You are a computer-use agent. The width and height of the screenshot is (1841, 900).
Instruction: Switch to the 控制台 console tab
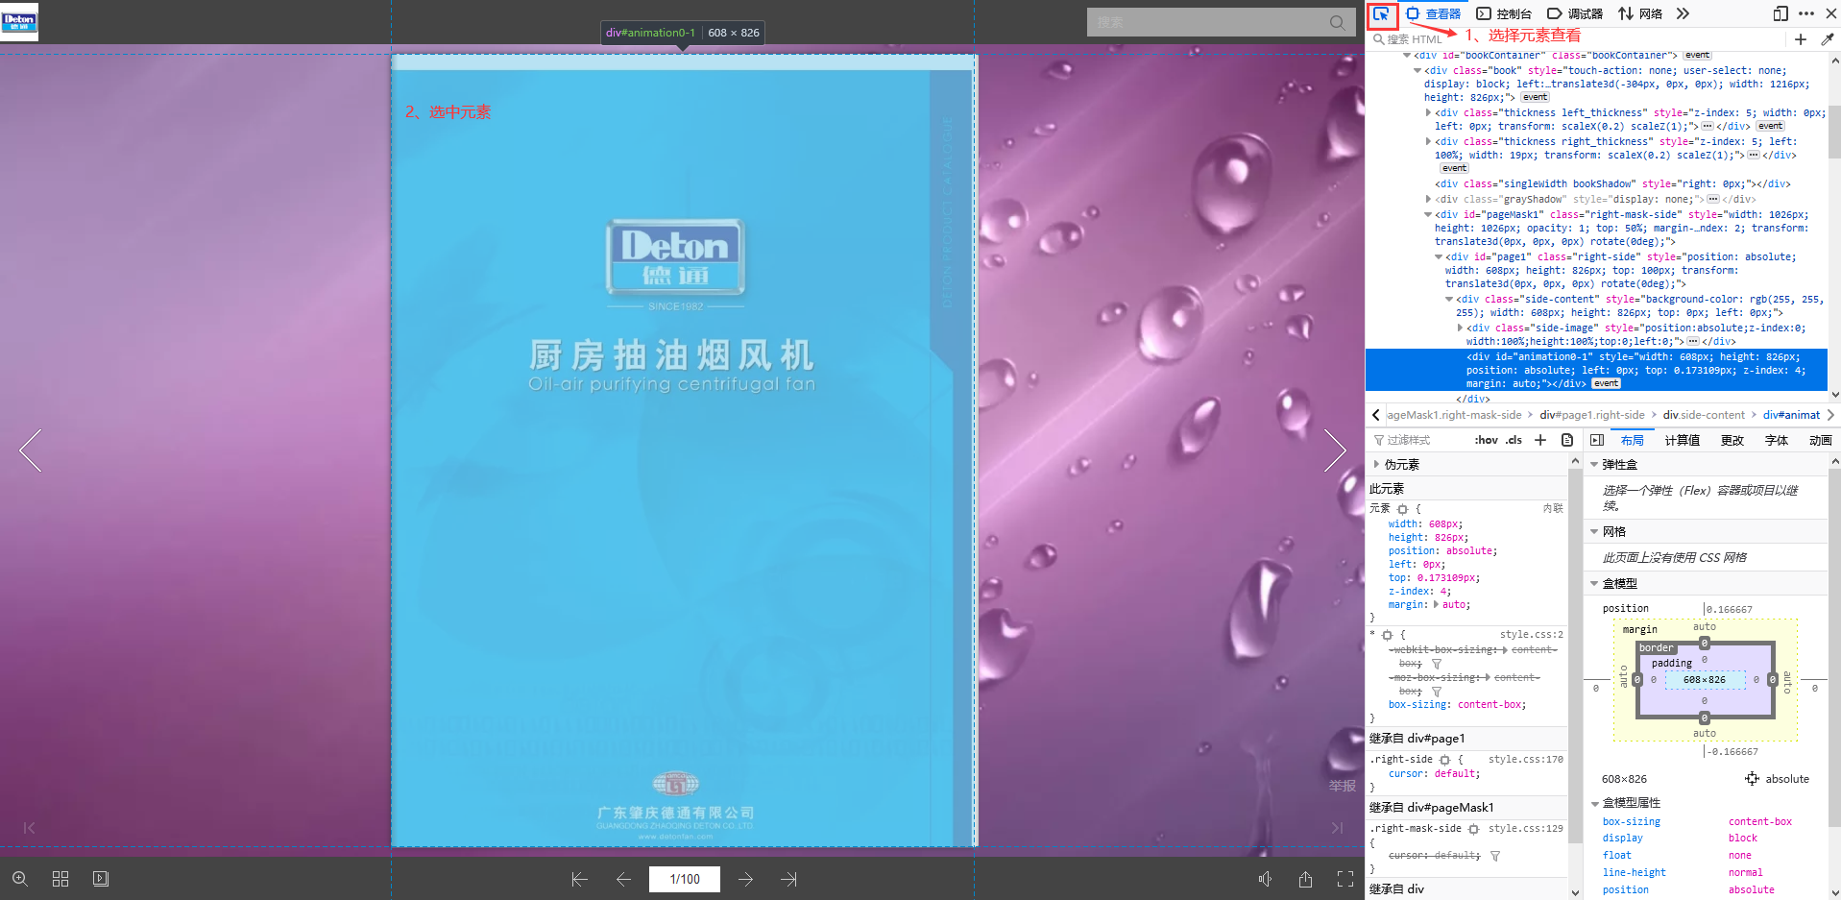(1504, 13)
